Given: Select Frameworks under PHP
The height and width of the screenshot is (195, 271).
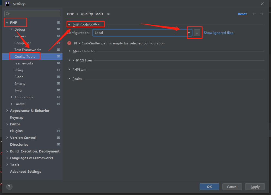Looking at the screenshot, I should tap(24, 63).
